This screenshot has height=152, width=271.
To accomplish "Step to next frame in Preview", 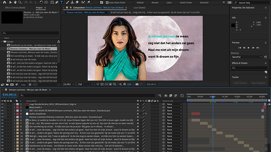I will pos(253,48).
